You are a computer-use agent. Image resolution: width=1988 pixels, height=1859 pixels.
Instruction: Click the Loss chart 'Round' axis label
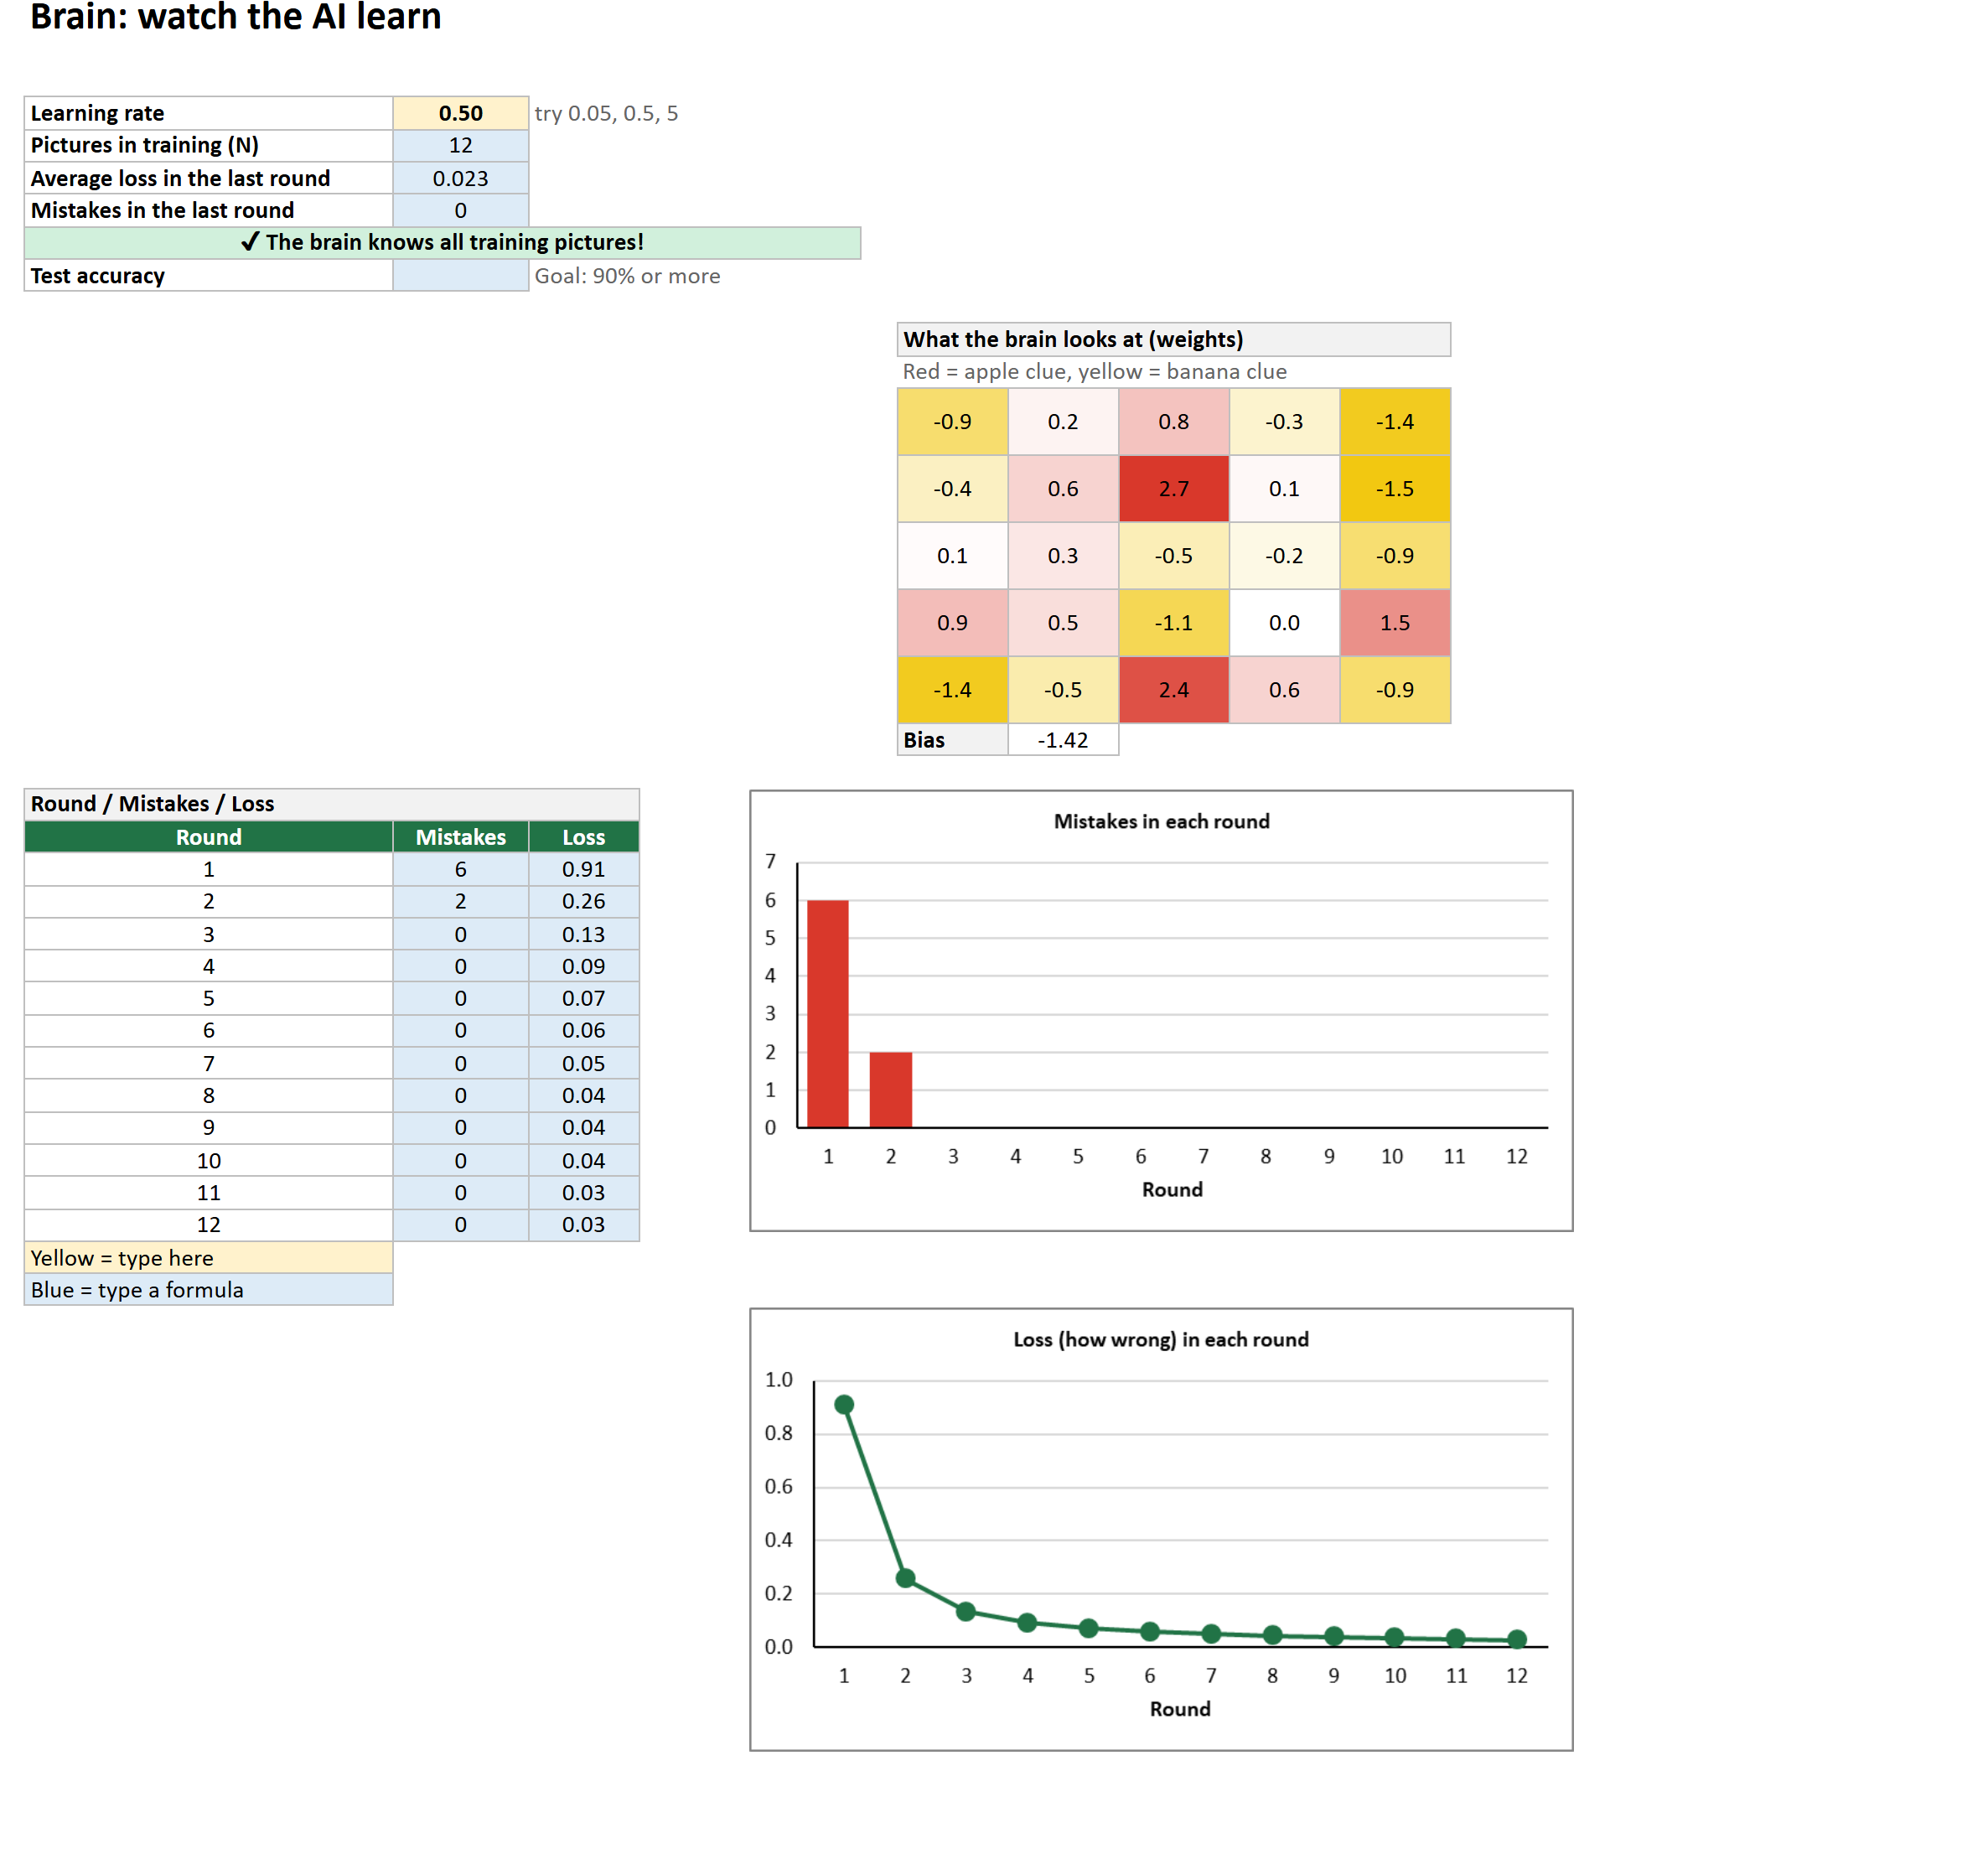(x=1180, y=1709)
